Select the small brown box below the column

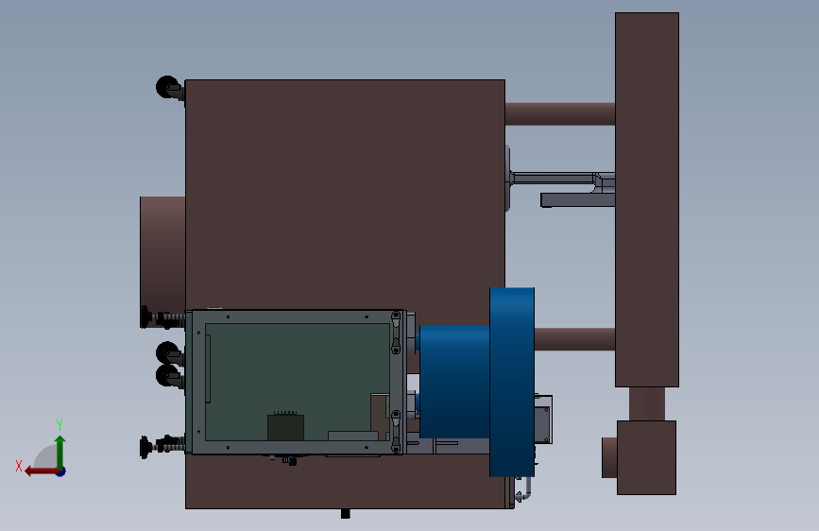[646, 457]
